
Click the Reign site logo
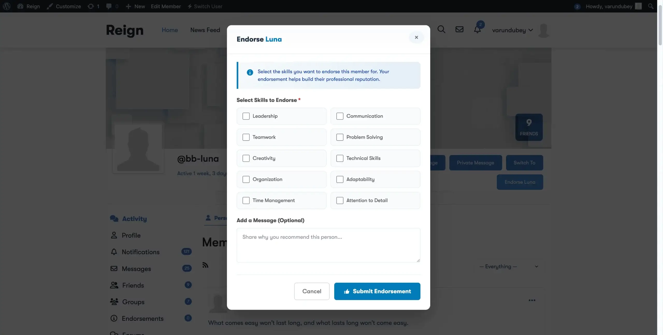click(125, 30)
